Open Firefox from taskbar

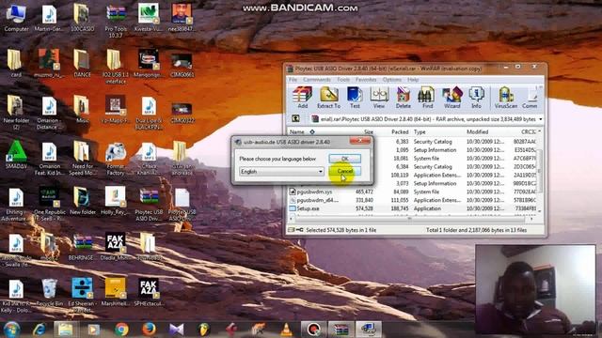(x=149, y=330)
